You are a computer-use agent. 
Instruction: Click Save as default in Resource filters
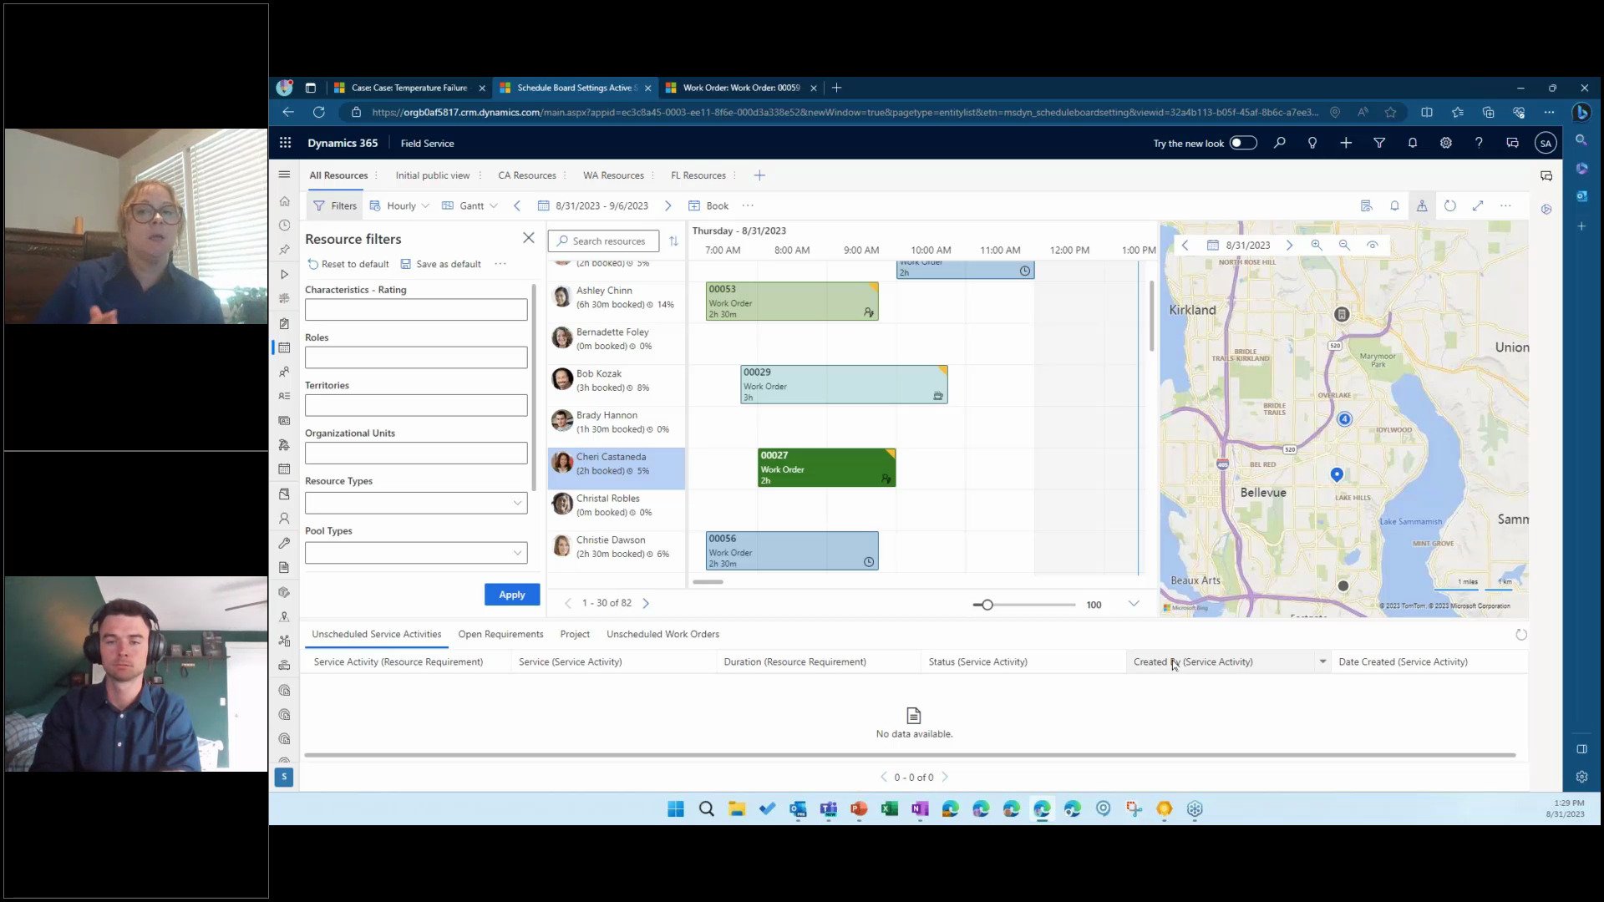pos(448,264)
